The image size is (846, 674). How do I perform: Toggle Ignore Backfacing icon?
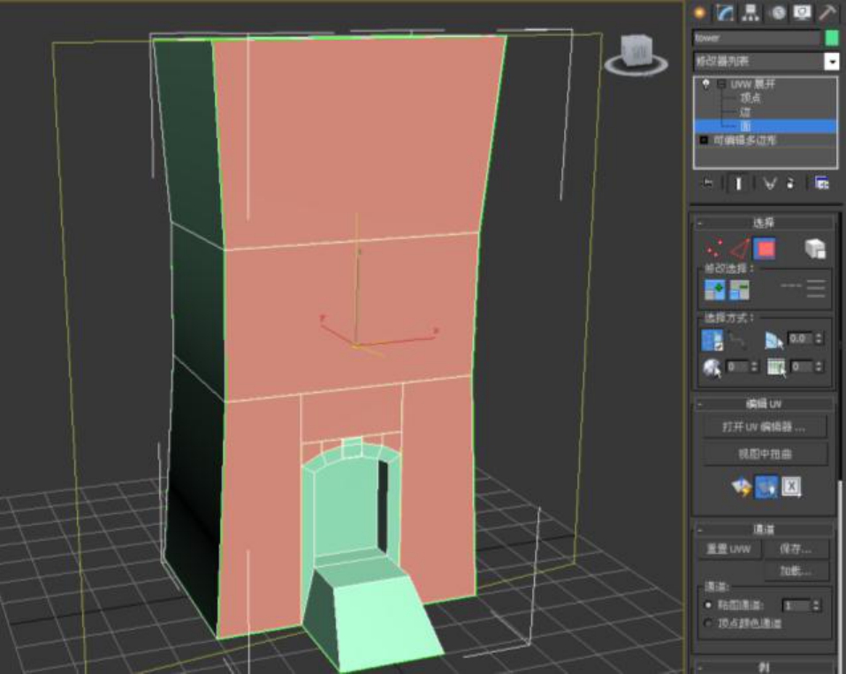713,340
